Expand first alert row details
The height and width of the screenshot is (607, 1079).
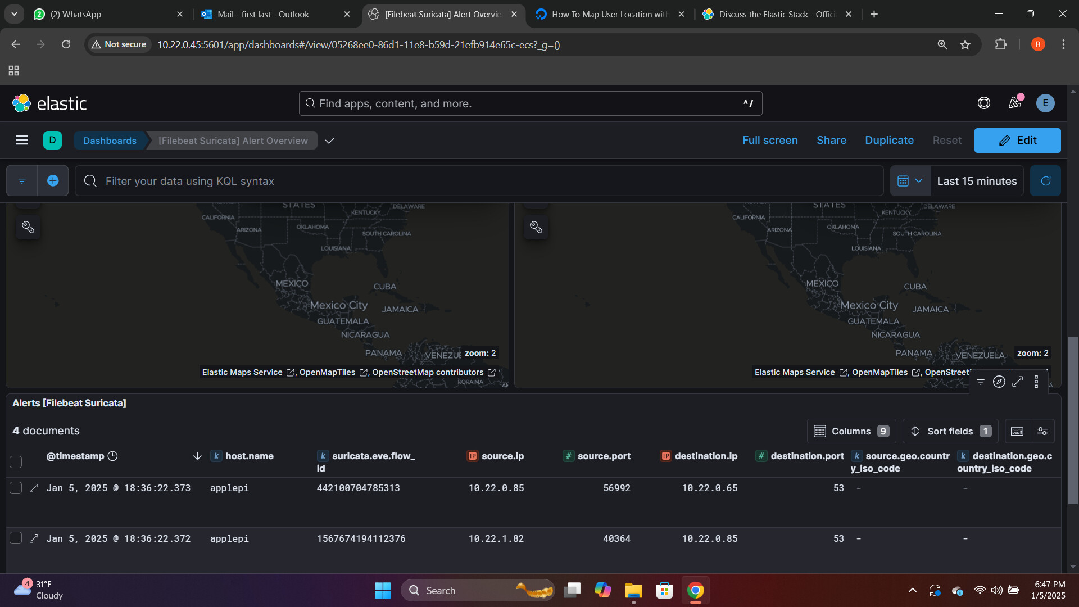coord(34,488)
